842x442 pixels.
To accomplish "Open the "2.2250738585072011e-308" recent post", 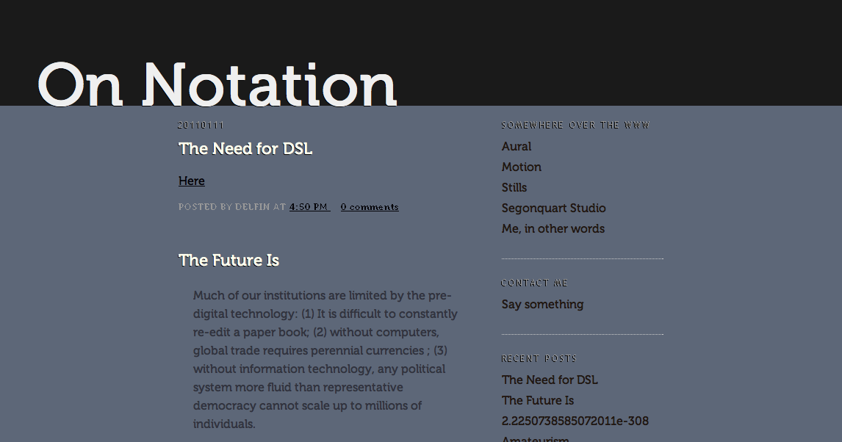I will [x=575, y=421].
